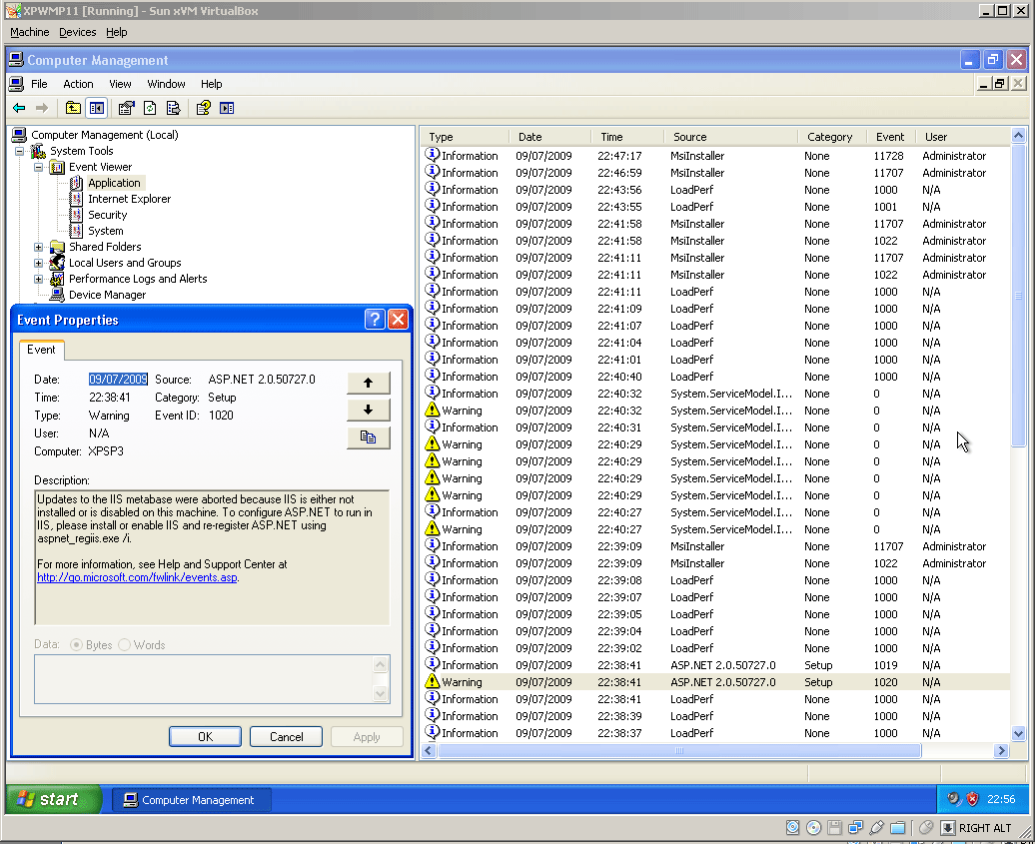Click the info icon of the 22:47:17 event

tap(432, 155)
